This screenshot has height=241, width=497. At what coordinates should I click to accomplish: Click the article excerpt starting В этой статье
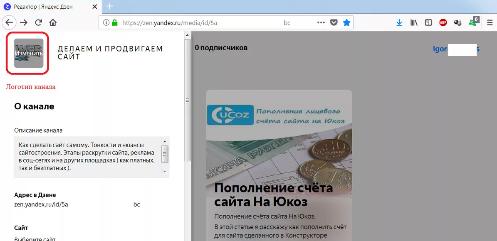(280, 232)
